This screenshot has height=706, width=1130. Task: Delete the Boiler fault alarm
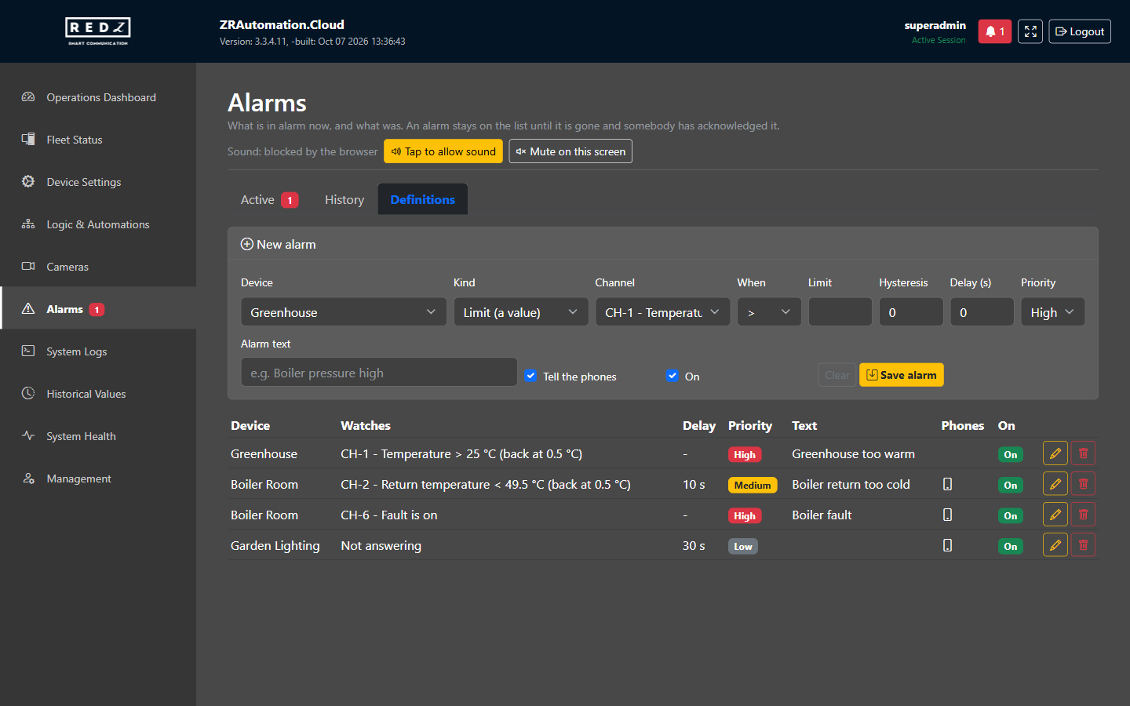1083,515
